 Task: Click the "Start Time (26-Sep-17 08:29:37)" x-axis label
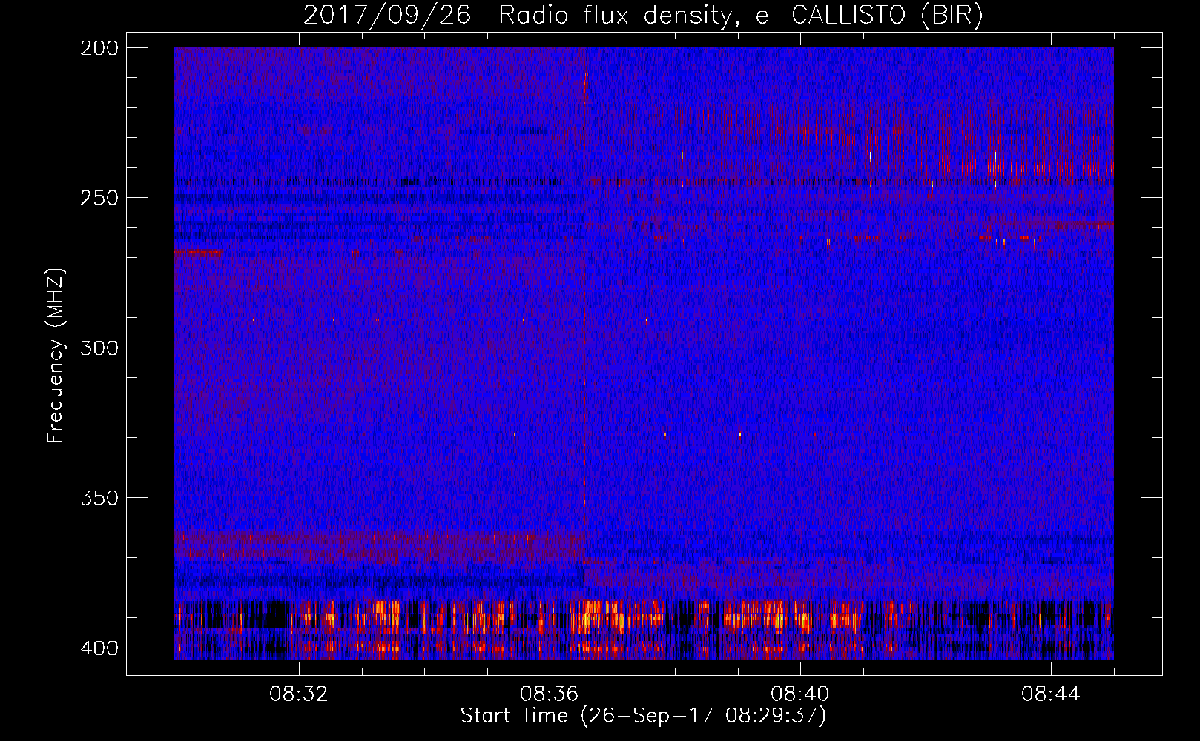click(x=643, y=716)
